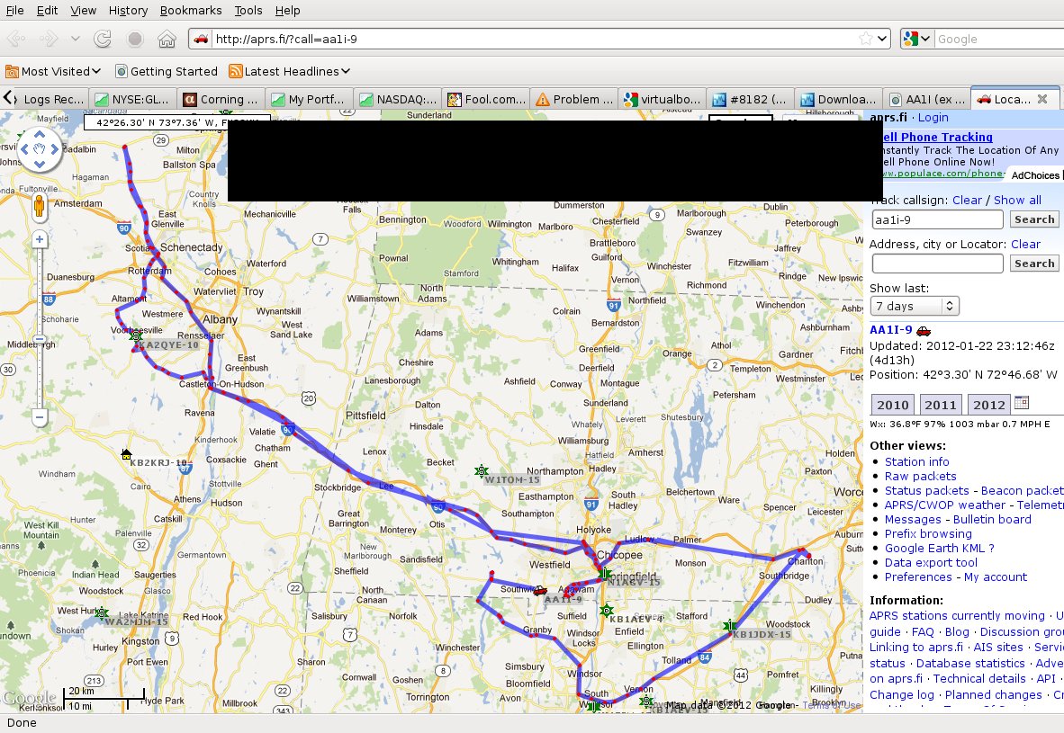Open the search engine selector dropdown

pyautogui.click(x=916, y=39)
